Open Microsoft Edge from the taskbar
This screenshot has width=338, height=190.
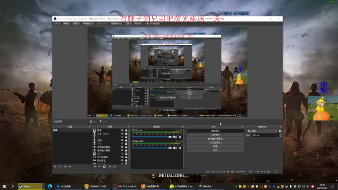50,186
